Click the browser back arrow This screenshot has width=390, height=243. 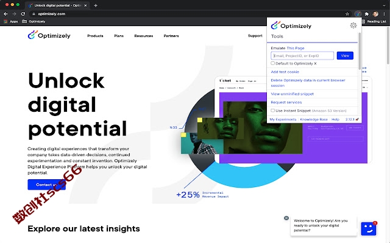[x=5, y=14]
